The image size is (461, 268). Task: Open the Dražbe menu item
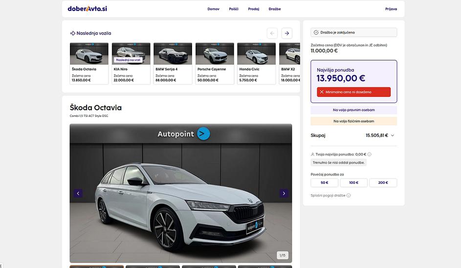coord(275,9)
